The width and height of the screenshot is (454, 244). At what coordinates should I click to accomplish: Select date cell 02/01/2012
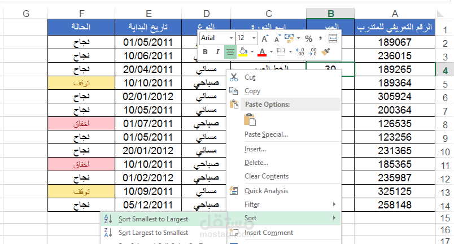point(148,97)
